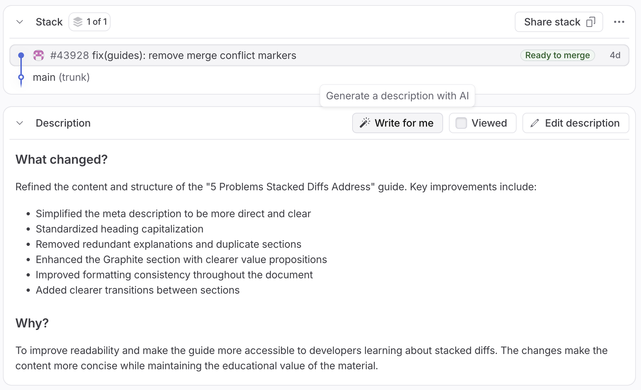The width and height of the screenshot is (641, 390).
Task: Click the pull request author avatar
Action: click(x=38, y=55)
